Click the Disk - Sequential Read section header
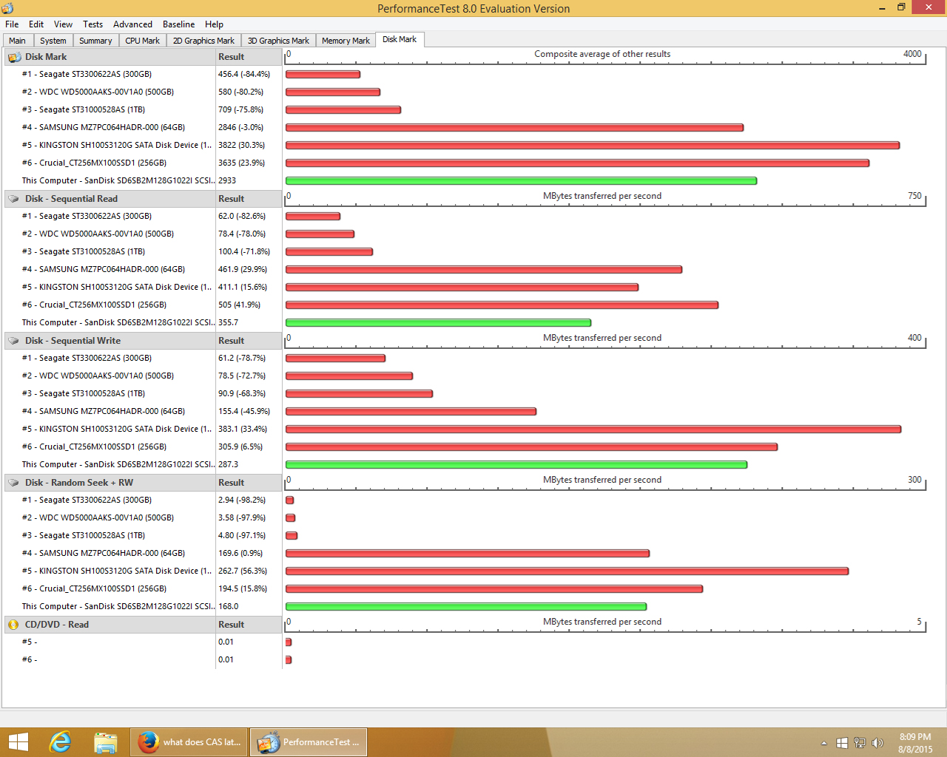Screen dimensions: 947x757 (109, 199)
